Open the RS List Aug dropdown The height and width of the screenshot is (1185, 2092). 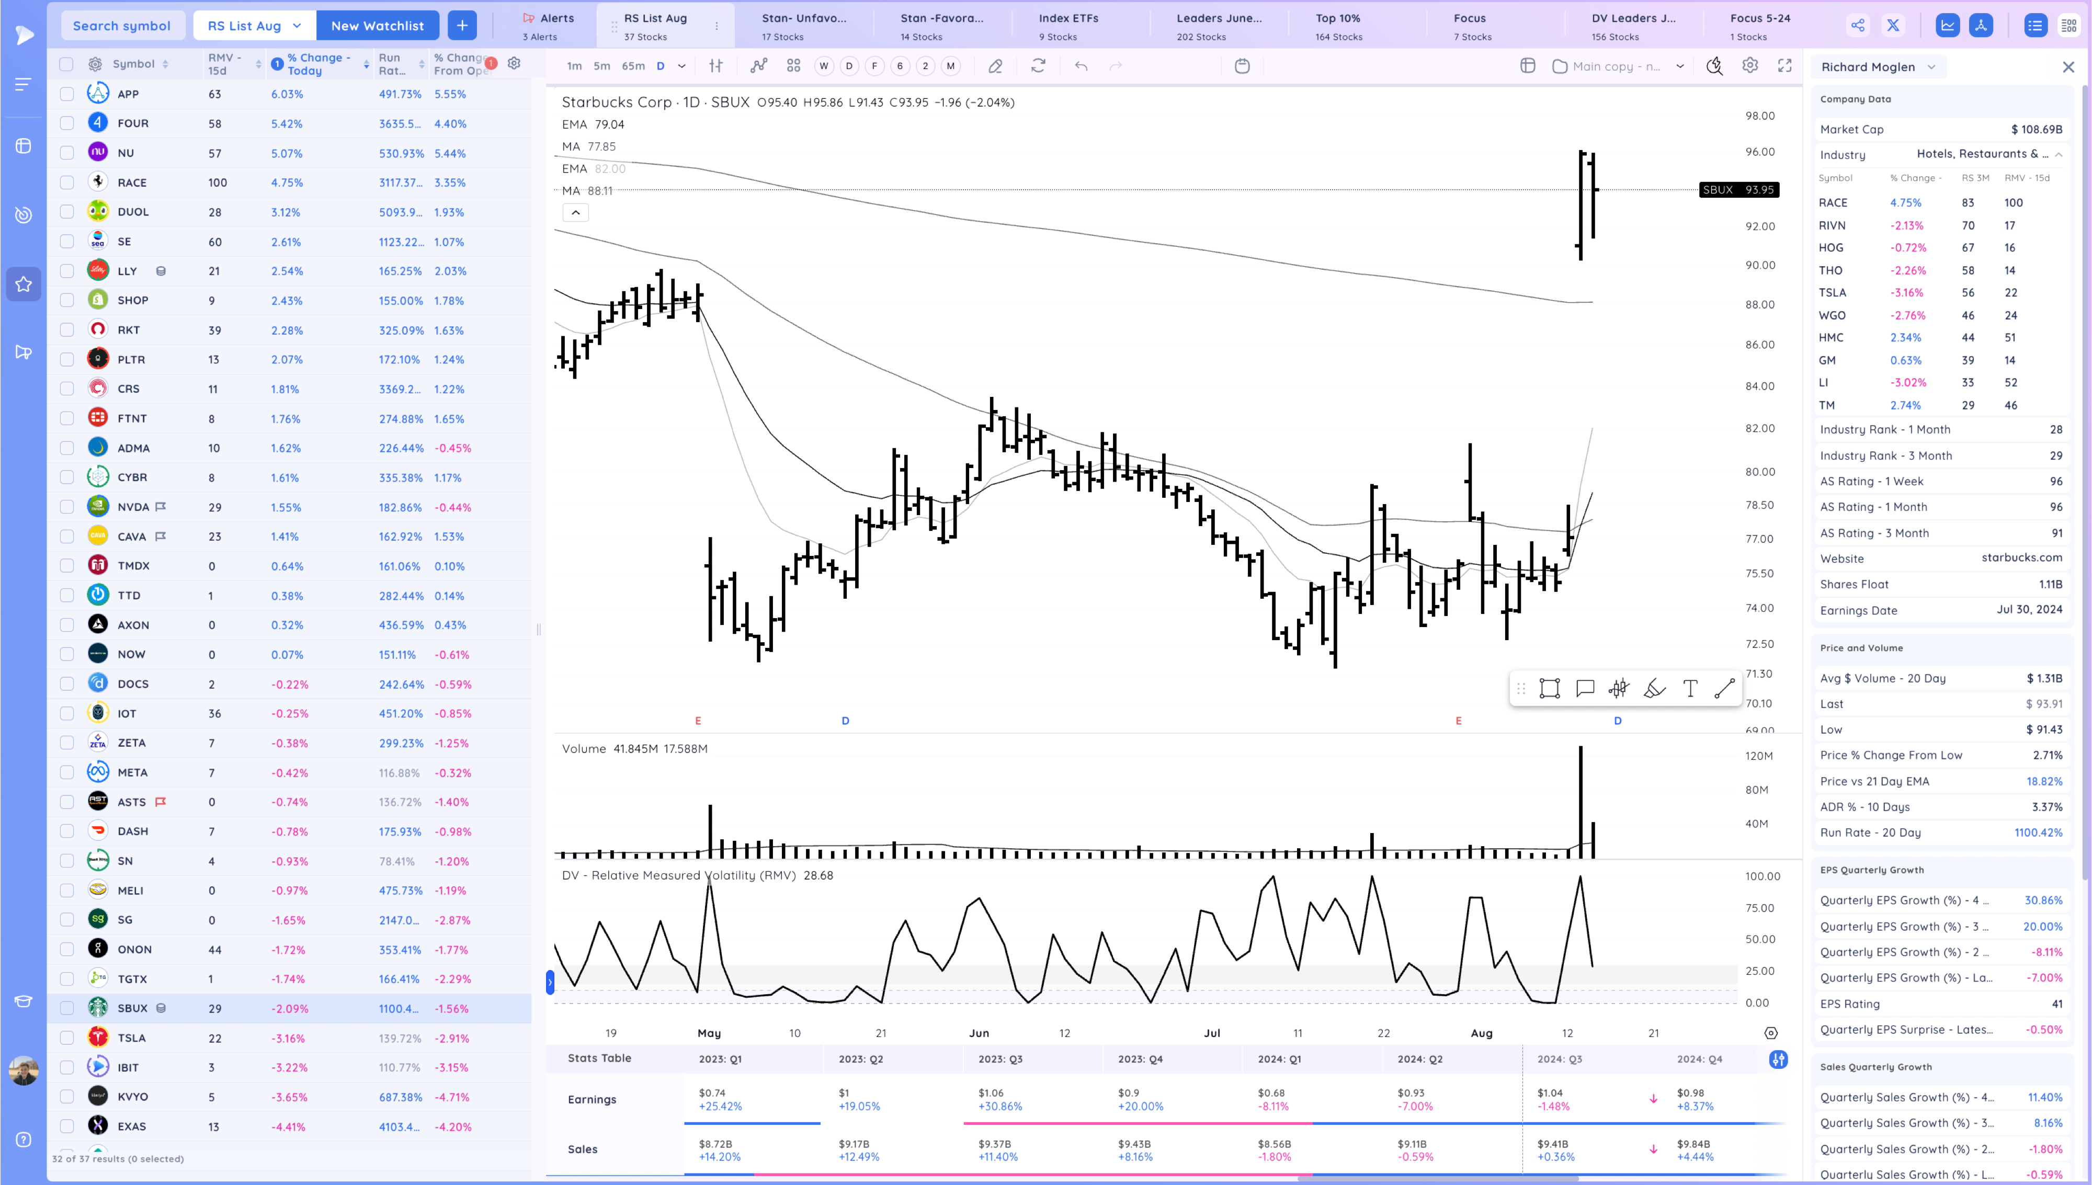pos(254,25)
